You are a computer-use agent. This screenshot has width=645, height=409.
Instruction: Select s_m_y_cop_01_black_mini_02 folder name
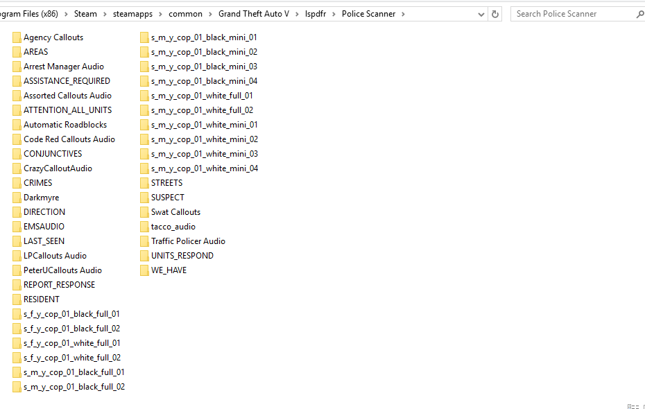[x=204, y=52]
